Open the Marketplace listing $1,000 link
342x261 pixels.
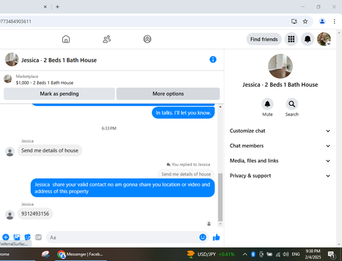pos(44,83)
